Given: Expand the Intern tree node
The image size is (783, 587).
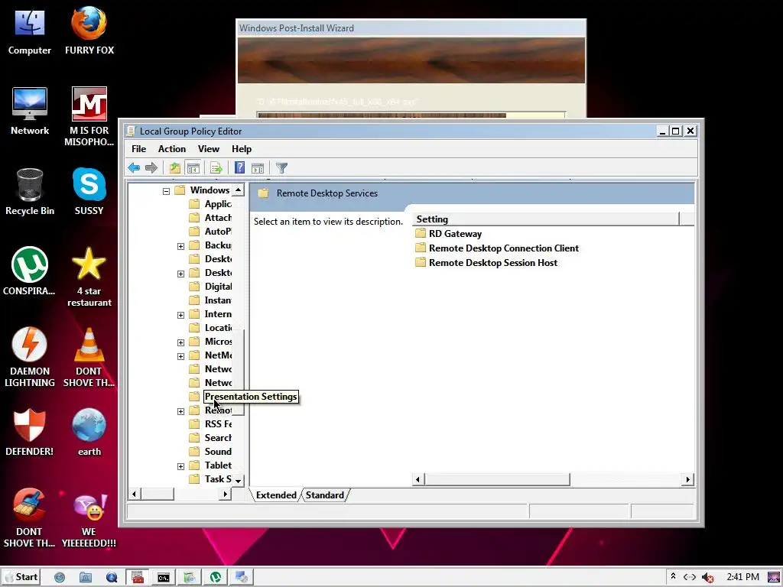Looking at the screenshot, I should click(180, 315).
